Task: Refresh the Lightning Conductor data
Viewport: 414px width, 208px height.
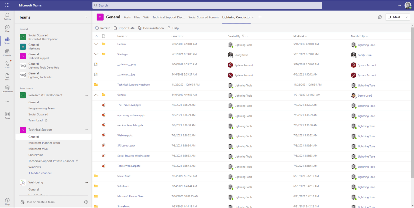Action: [x=102, y=28]
